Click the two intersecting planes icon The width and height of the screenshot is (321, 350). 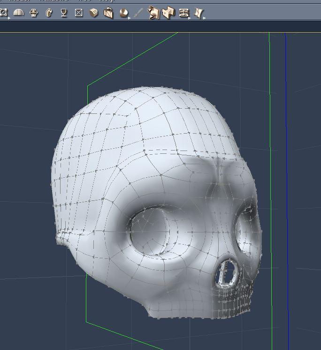pos(169,13)
